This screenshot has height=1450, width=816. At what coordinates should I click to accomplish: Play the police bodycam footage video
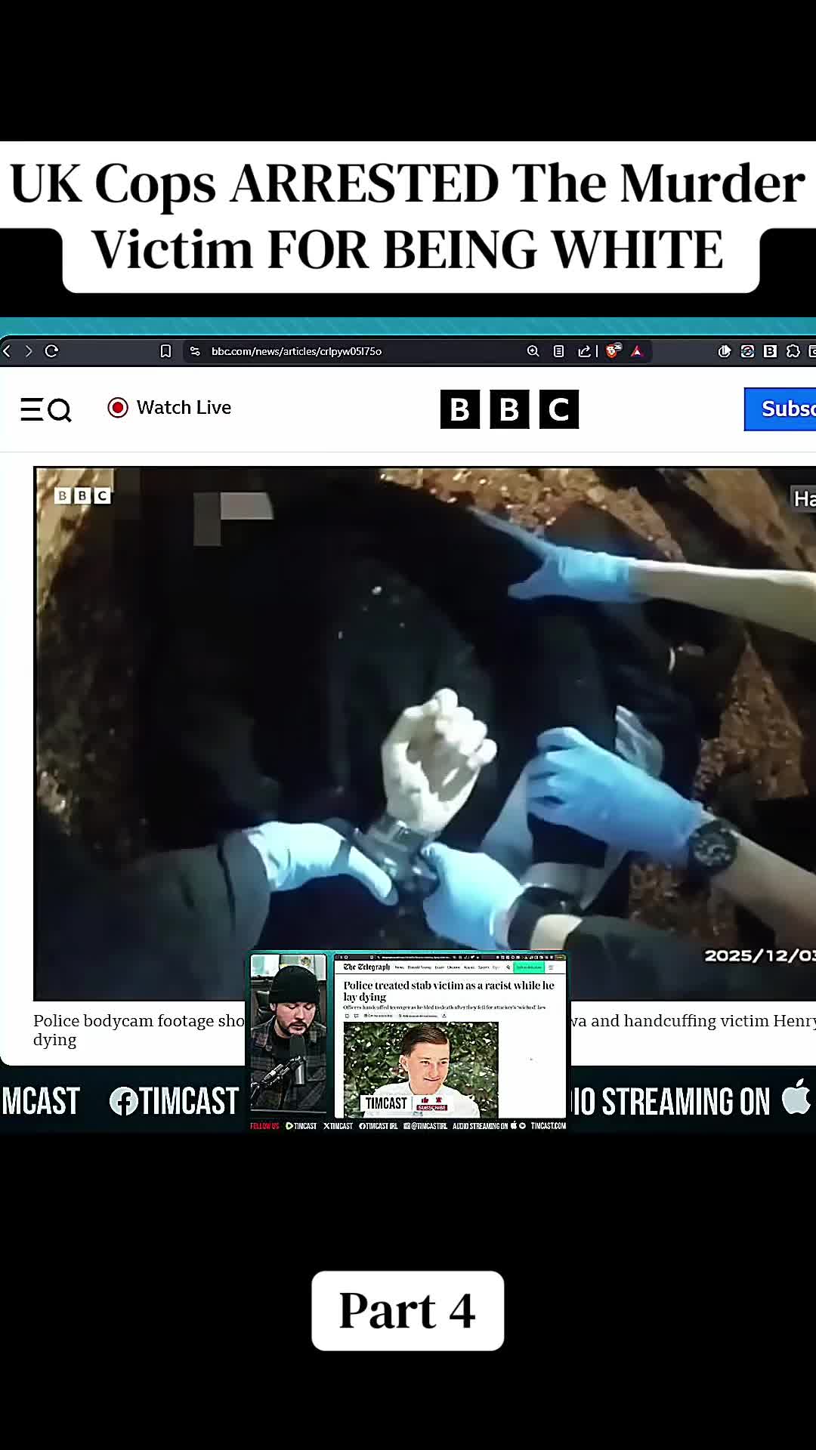pos(425,733)
